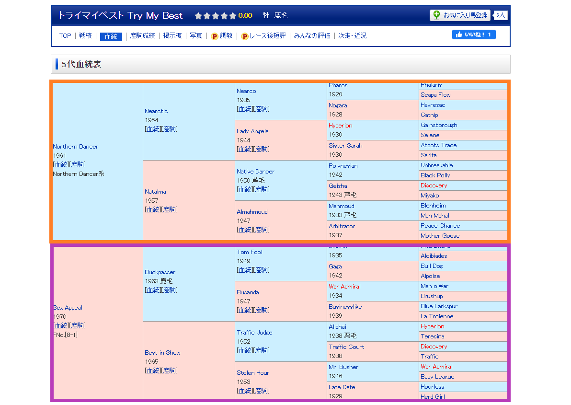Open the 掲示板 tab
This screenshot has height=405, width=571.
172,35
